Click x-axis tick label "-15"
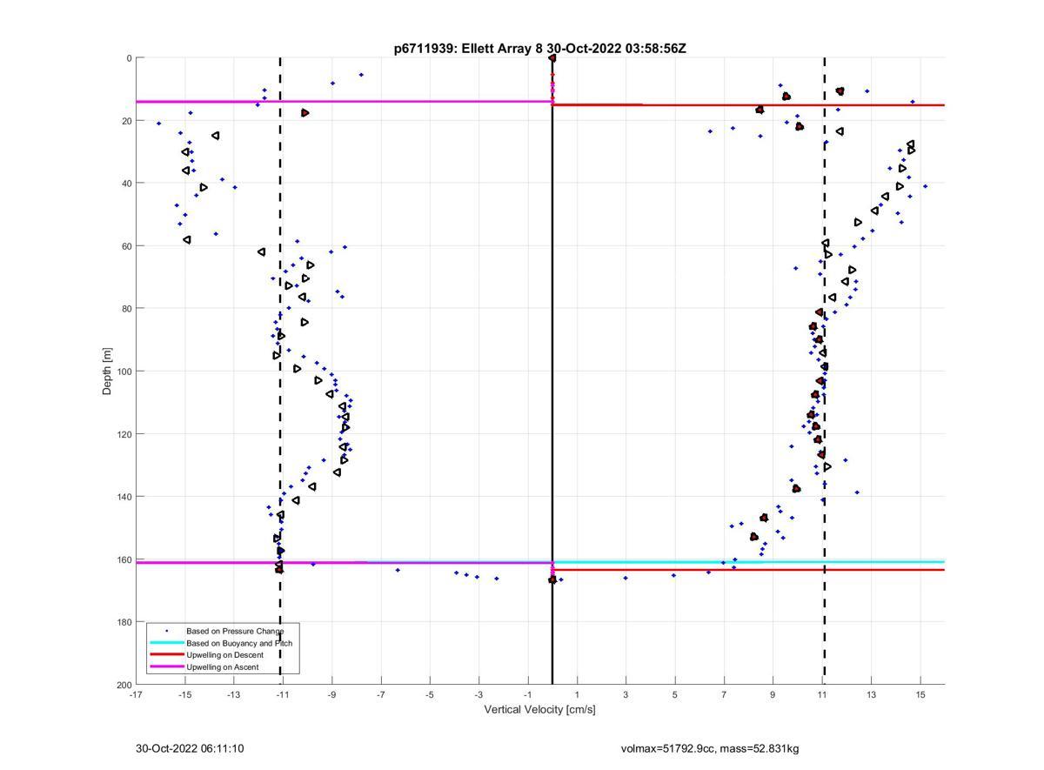The height and width of the screenshot is (770, 1044). [x=184, y=694]
